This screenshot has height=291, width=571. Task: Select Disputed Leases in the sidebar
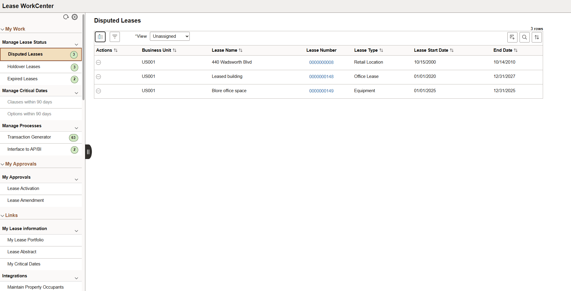[41, 54]
